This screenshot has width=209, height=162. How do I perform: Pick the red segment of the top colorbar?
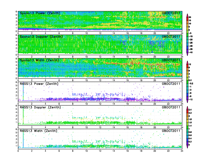coord(187,19)
